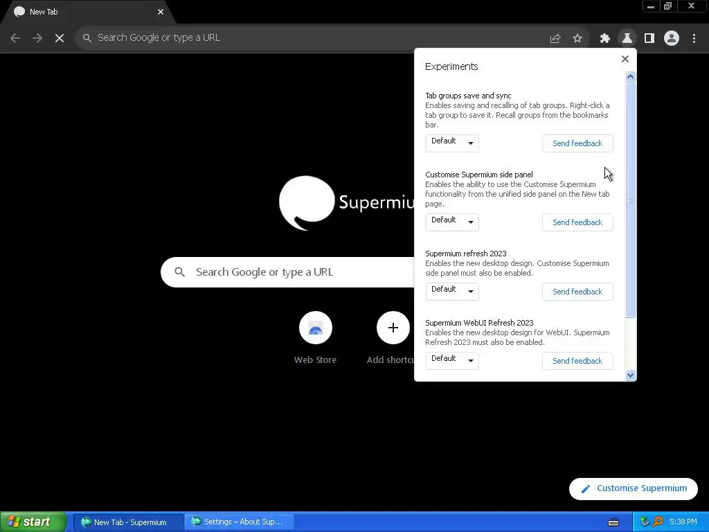This screenshot has height=532, width=709.
Task: Open the side panel icon
Action: click(649, 39)
